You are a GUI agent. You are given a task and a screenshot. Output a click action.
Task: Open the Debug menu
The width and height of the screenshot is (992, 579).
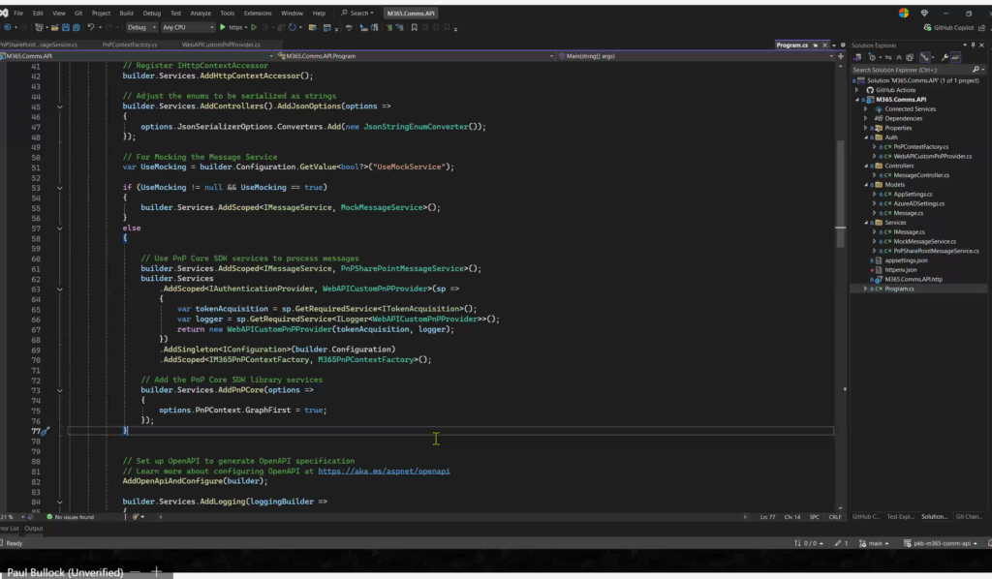point(152,13)
